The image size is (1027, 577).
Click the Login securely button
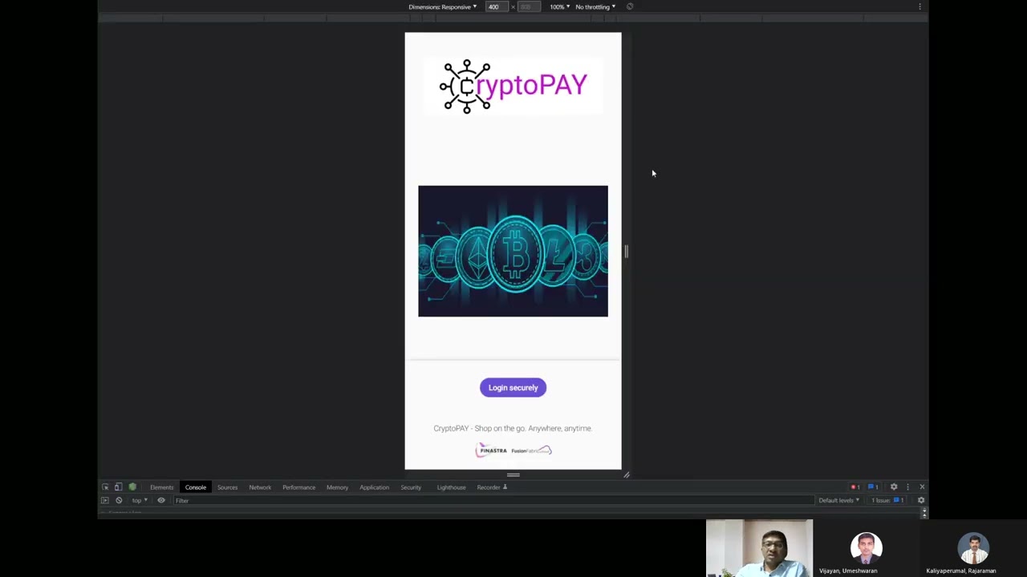tap(513, 388)
